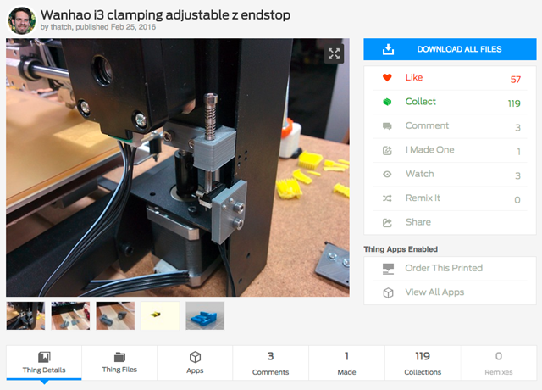
Task: Click the I Made One label
Action: tap(429, 150)
